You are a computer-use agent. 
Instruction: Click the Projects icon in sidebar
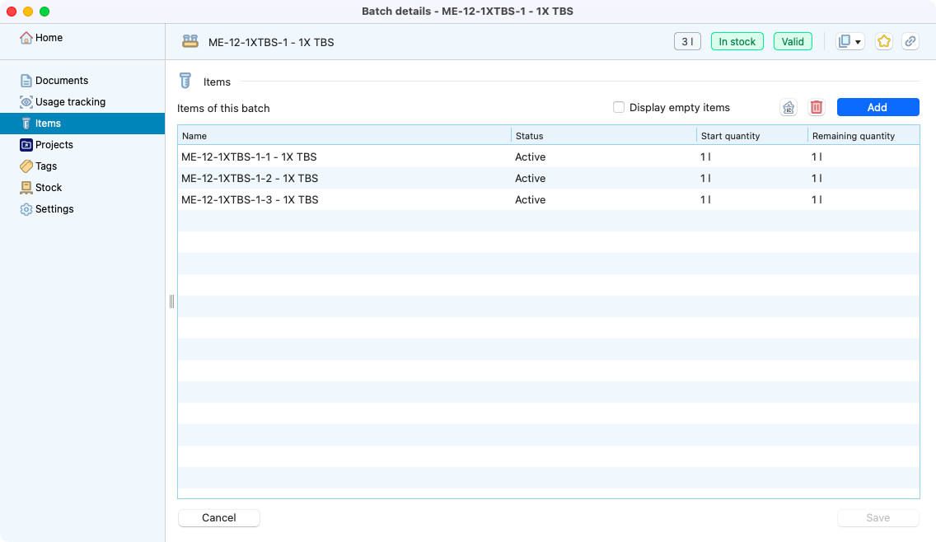point(26,145)
